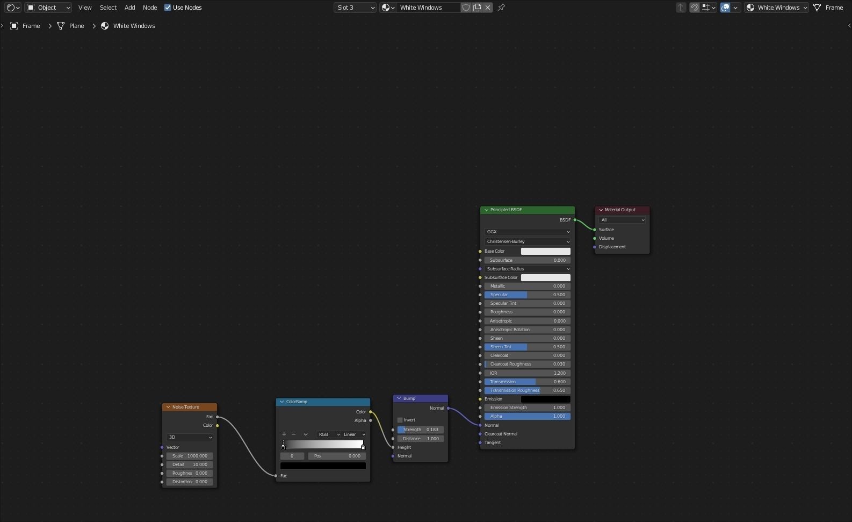Open the Add menu
The height and width of the screenshot is (522, 852).
pyautogui.click(x=130, y=8)
